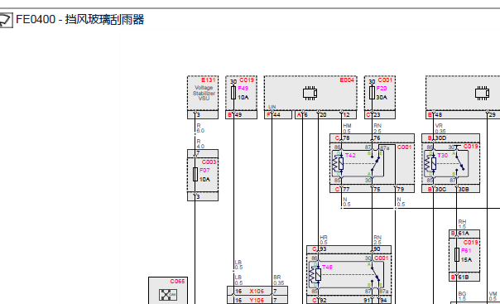This screenshot has height=304, width=500.
Task: Click pin label C 77 below relay T42
Action: pyautogui.click(x=343, y=190)
